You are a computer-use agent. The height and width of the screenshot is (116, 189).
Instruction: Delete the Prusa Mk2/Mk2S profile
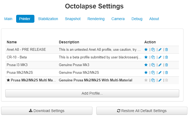coord(166,72)
